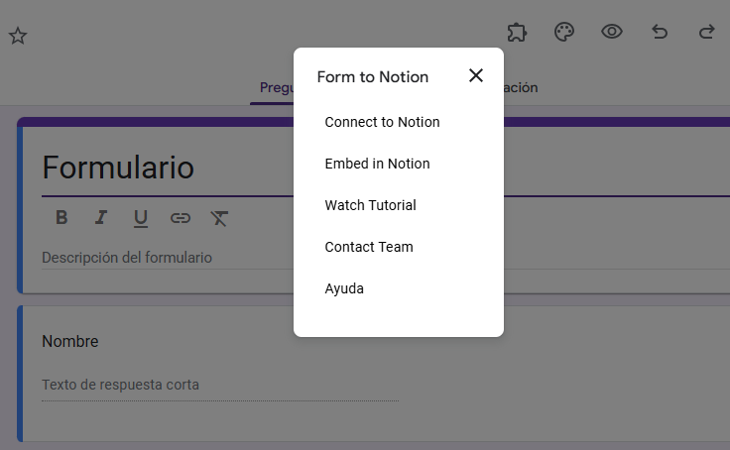Image resolution: width=730 pixels, height=450 pixels.
Task: Edit the Formulario title field
Action: [159, 168]
